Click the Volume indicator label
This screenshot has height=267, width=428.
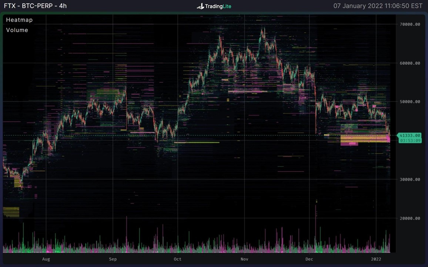coord(17,30)
